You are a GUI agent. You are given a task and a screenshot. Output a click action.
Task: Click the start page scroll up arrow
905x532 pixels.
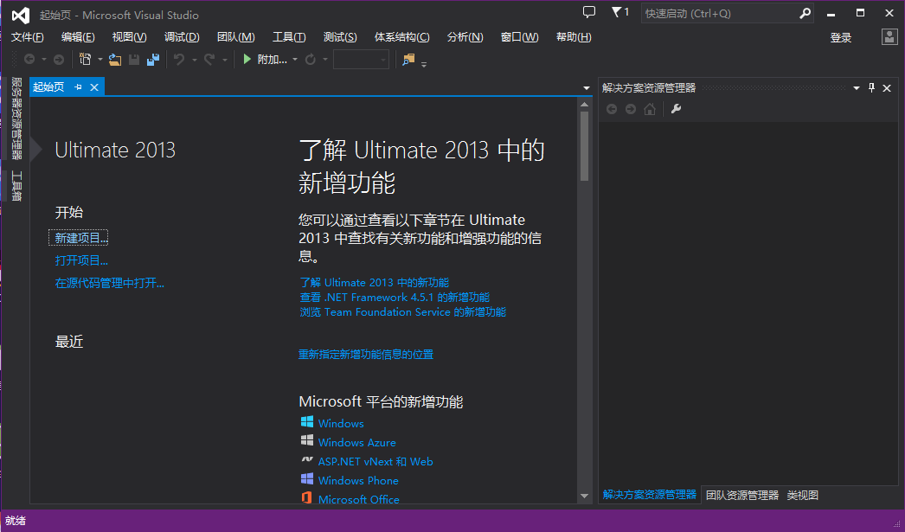coord(584,105)
